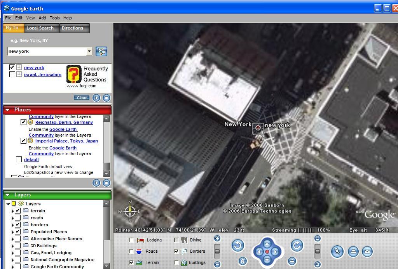
Task: Move the view down with the navigation arrow
Action: click(x=267, y=260)
